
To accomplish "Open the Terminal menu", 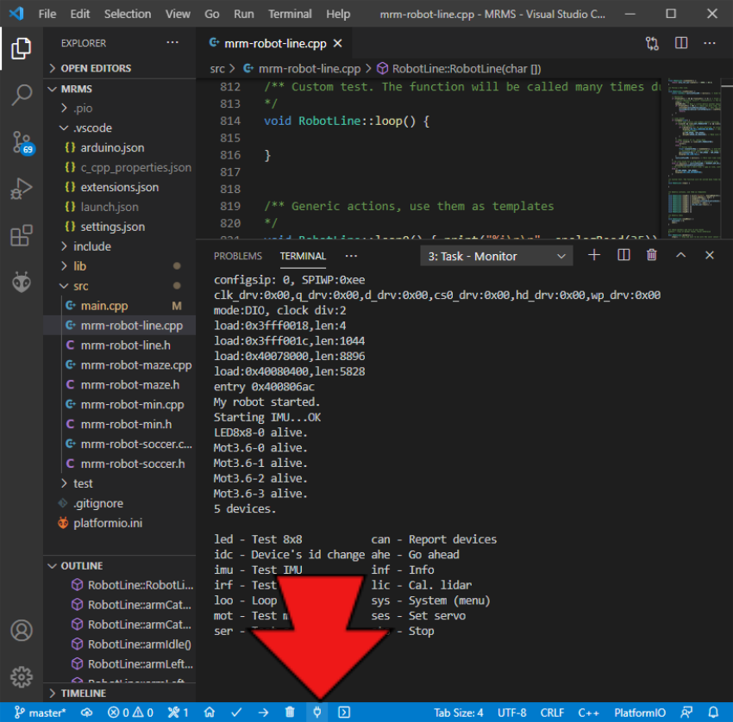I will click(290, 14).
